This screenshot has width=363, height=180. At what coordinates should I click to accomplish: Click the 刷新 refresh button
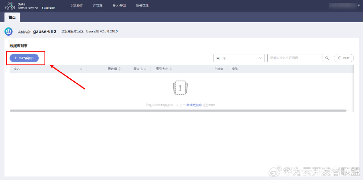point(344,58)
